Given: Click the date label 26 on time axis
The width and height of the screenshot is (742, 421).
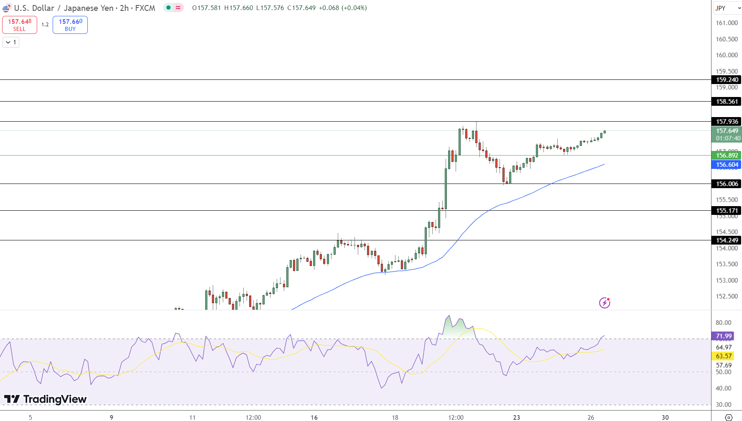Looking at the screenshot, I should tap(591, 417).
